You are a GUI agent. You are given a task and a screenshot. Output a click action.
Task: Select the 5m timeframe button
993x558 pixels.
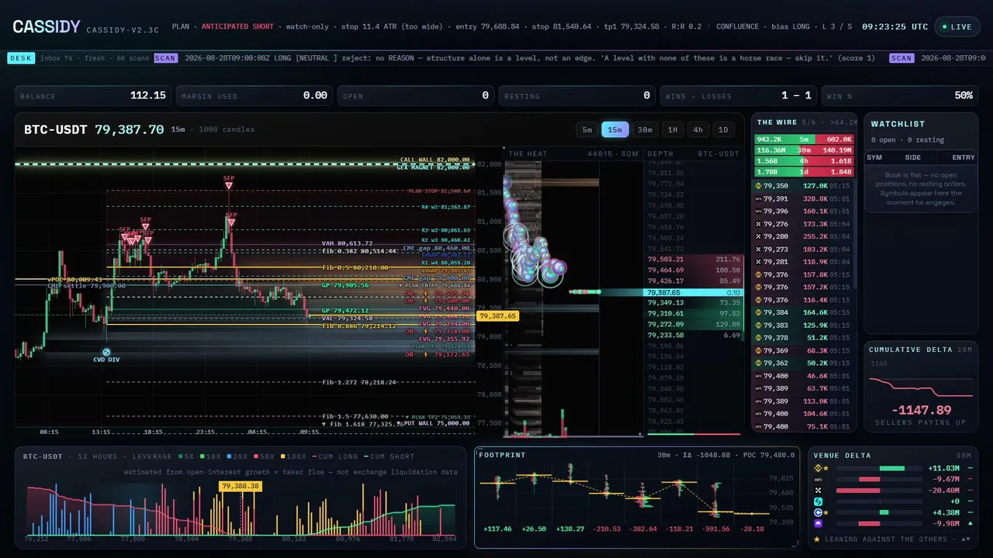(587, 129)
